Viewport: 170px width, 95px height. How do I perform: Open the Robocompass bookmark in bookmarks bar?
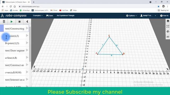(40, 10)
